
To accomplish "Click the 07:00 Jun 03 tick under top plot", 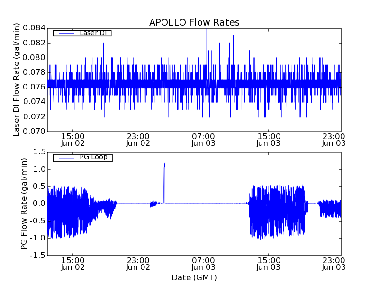I will [x=203, y=140].
